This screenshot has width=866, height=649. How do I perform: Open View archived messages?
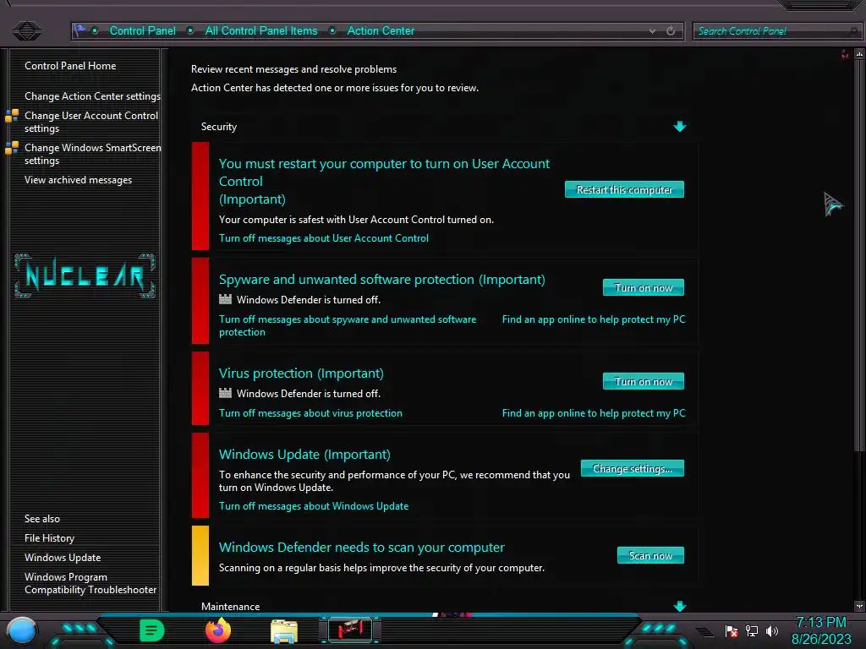(78, 180)
